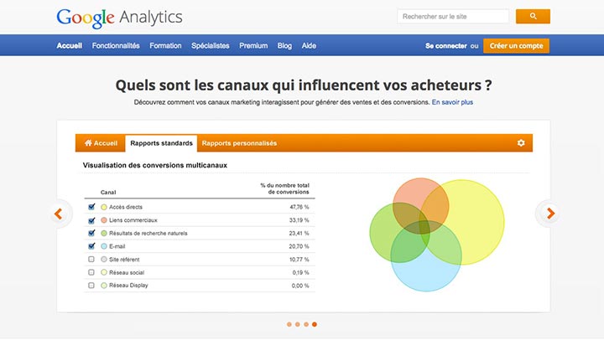Check the Réseau social channel
Image resolution: width=604 pixels, height=340 pixels.
[x=91, y=272]
